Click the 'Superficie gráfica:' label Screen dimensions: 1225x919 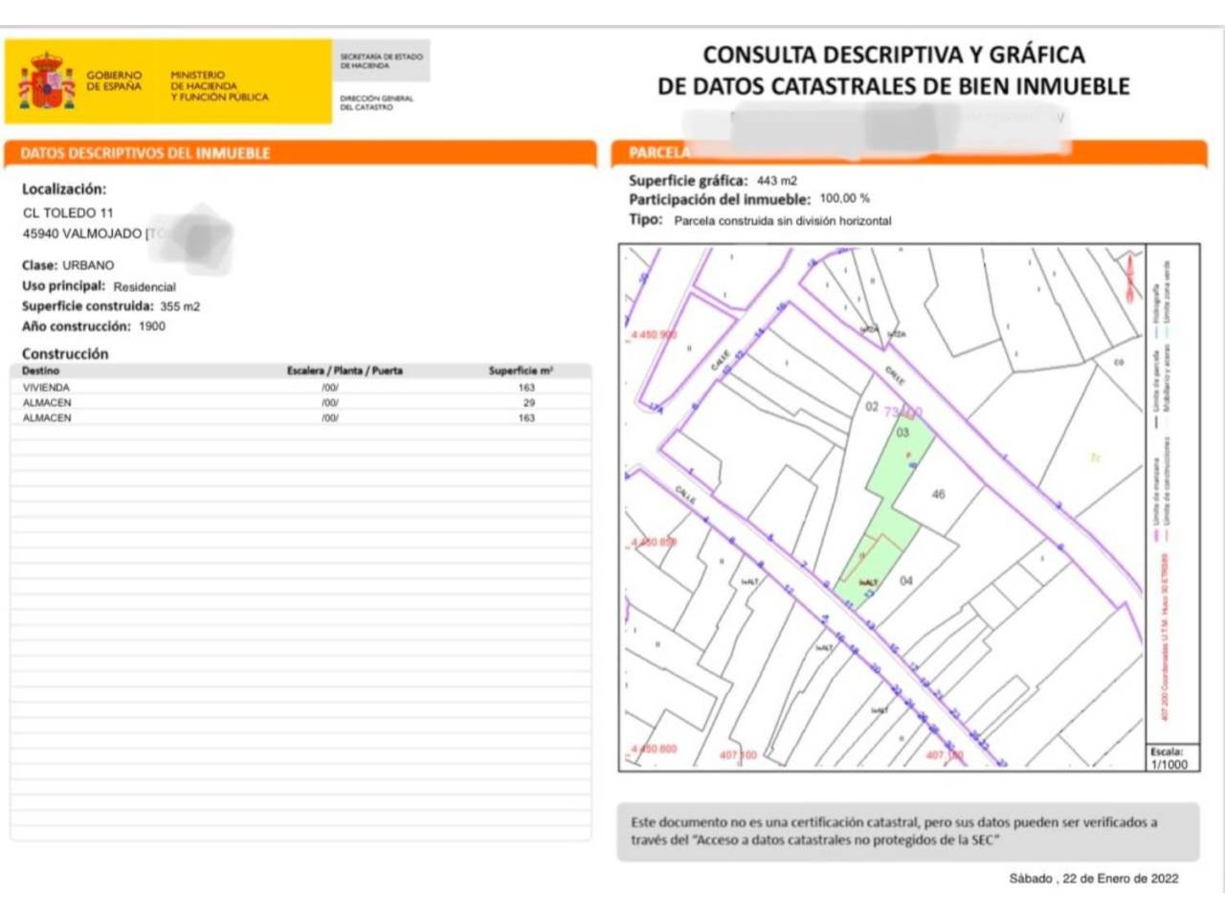(x=688, y=180)
